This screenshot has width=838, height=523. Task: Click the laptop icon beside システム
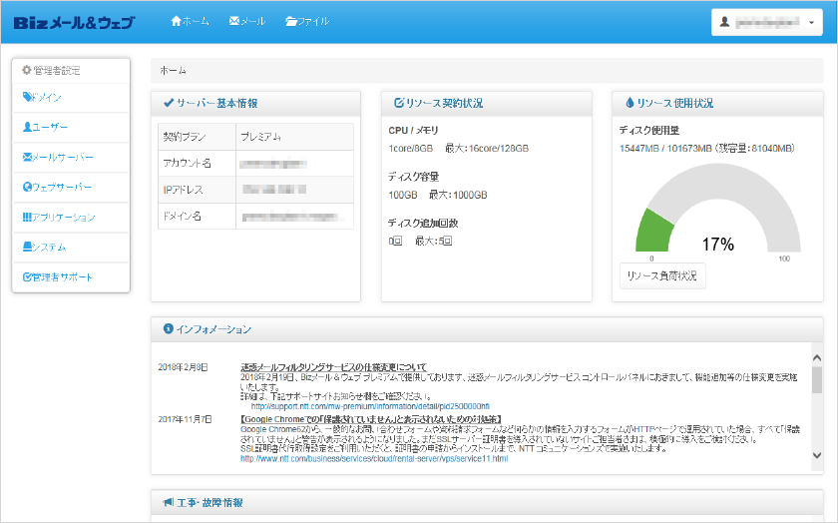pyautogui.click(x=27, y=247)
